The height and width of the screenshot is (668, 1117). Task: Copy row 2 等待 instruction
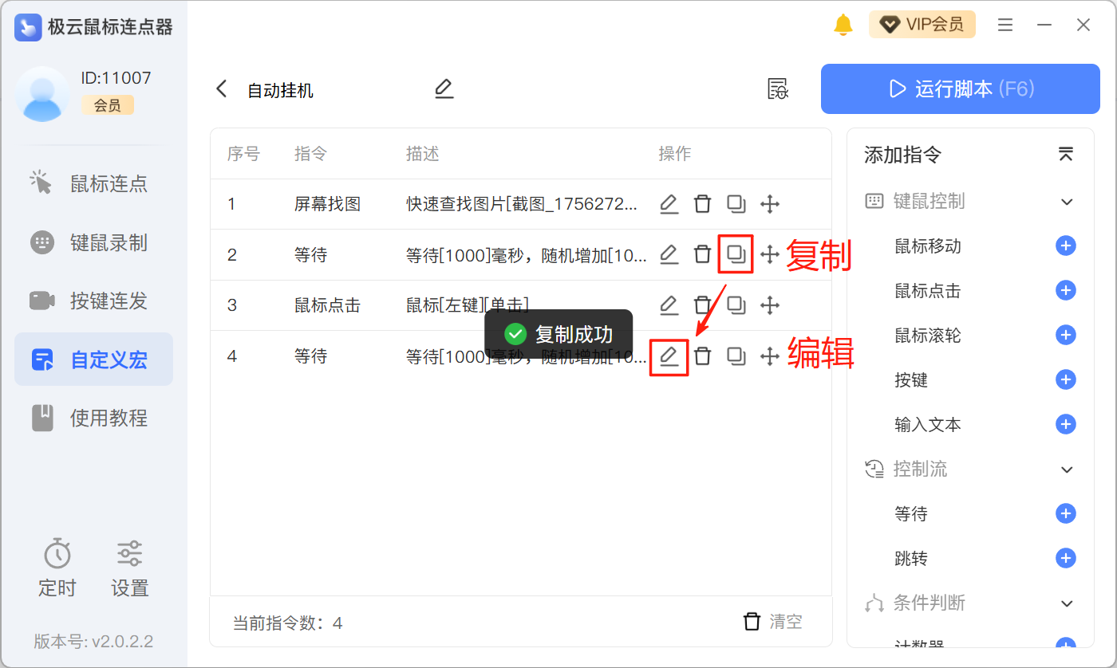(736, 255)
